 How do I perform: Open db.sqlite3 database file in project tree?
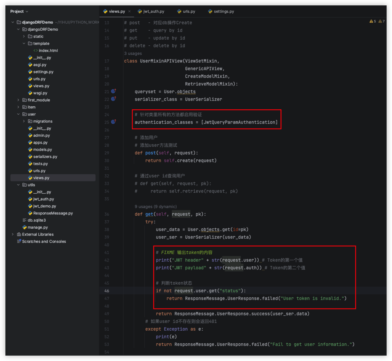[37, 220]
